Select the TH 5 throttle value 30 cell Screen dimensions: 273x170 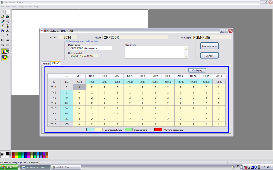[66, 108]
